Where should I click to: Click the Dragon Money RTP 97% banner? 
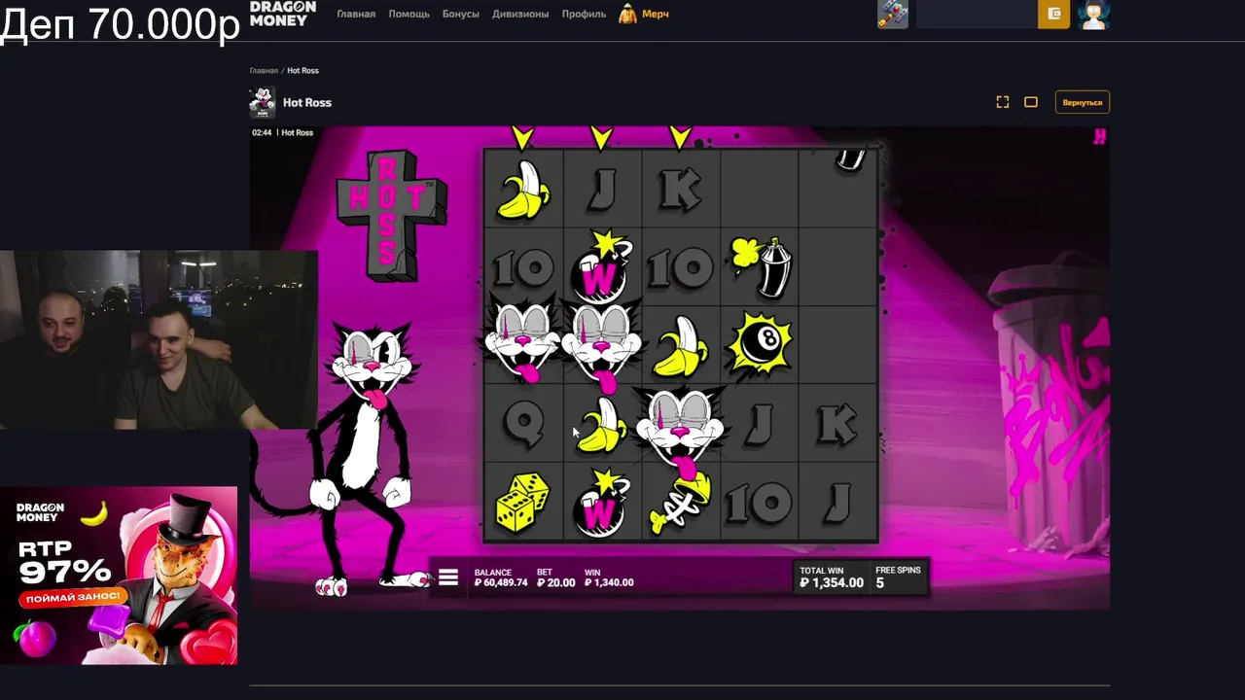[x=119, y=576]
